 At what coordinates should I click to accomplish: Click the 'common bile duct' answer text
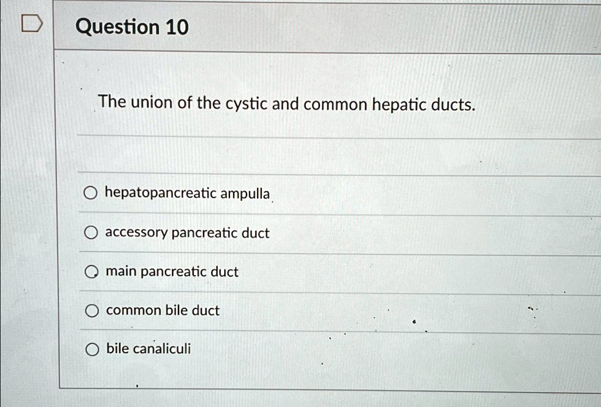[163, 310]
